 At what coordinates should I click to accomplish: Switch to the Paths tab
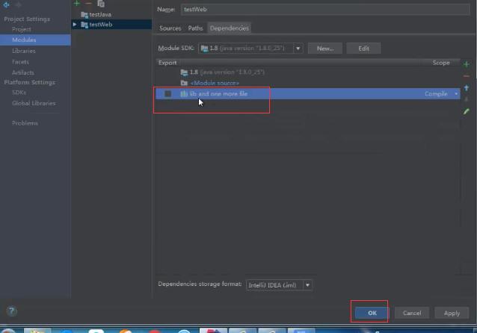click(x=195, y=28)
